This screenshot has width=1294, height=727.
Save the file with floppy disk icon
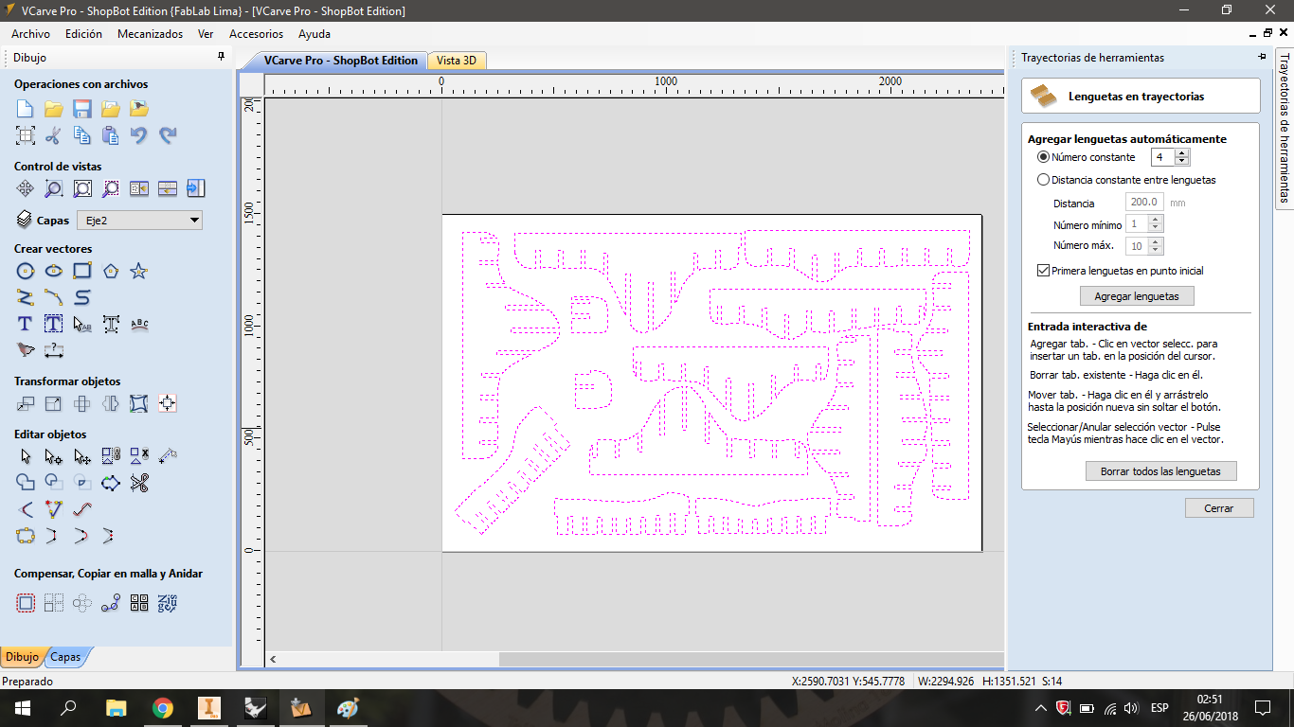[x=82, y=109]
